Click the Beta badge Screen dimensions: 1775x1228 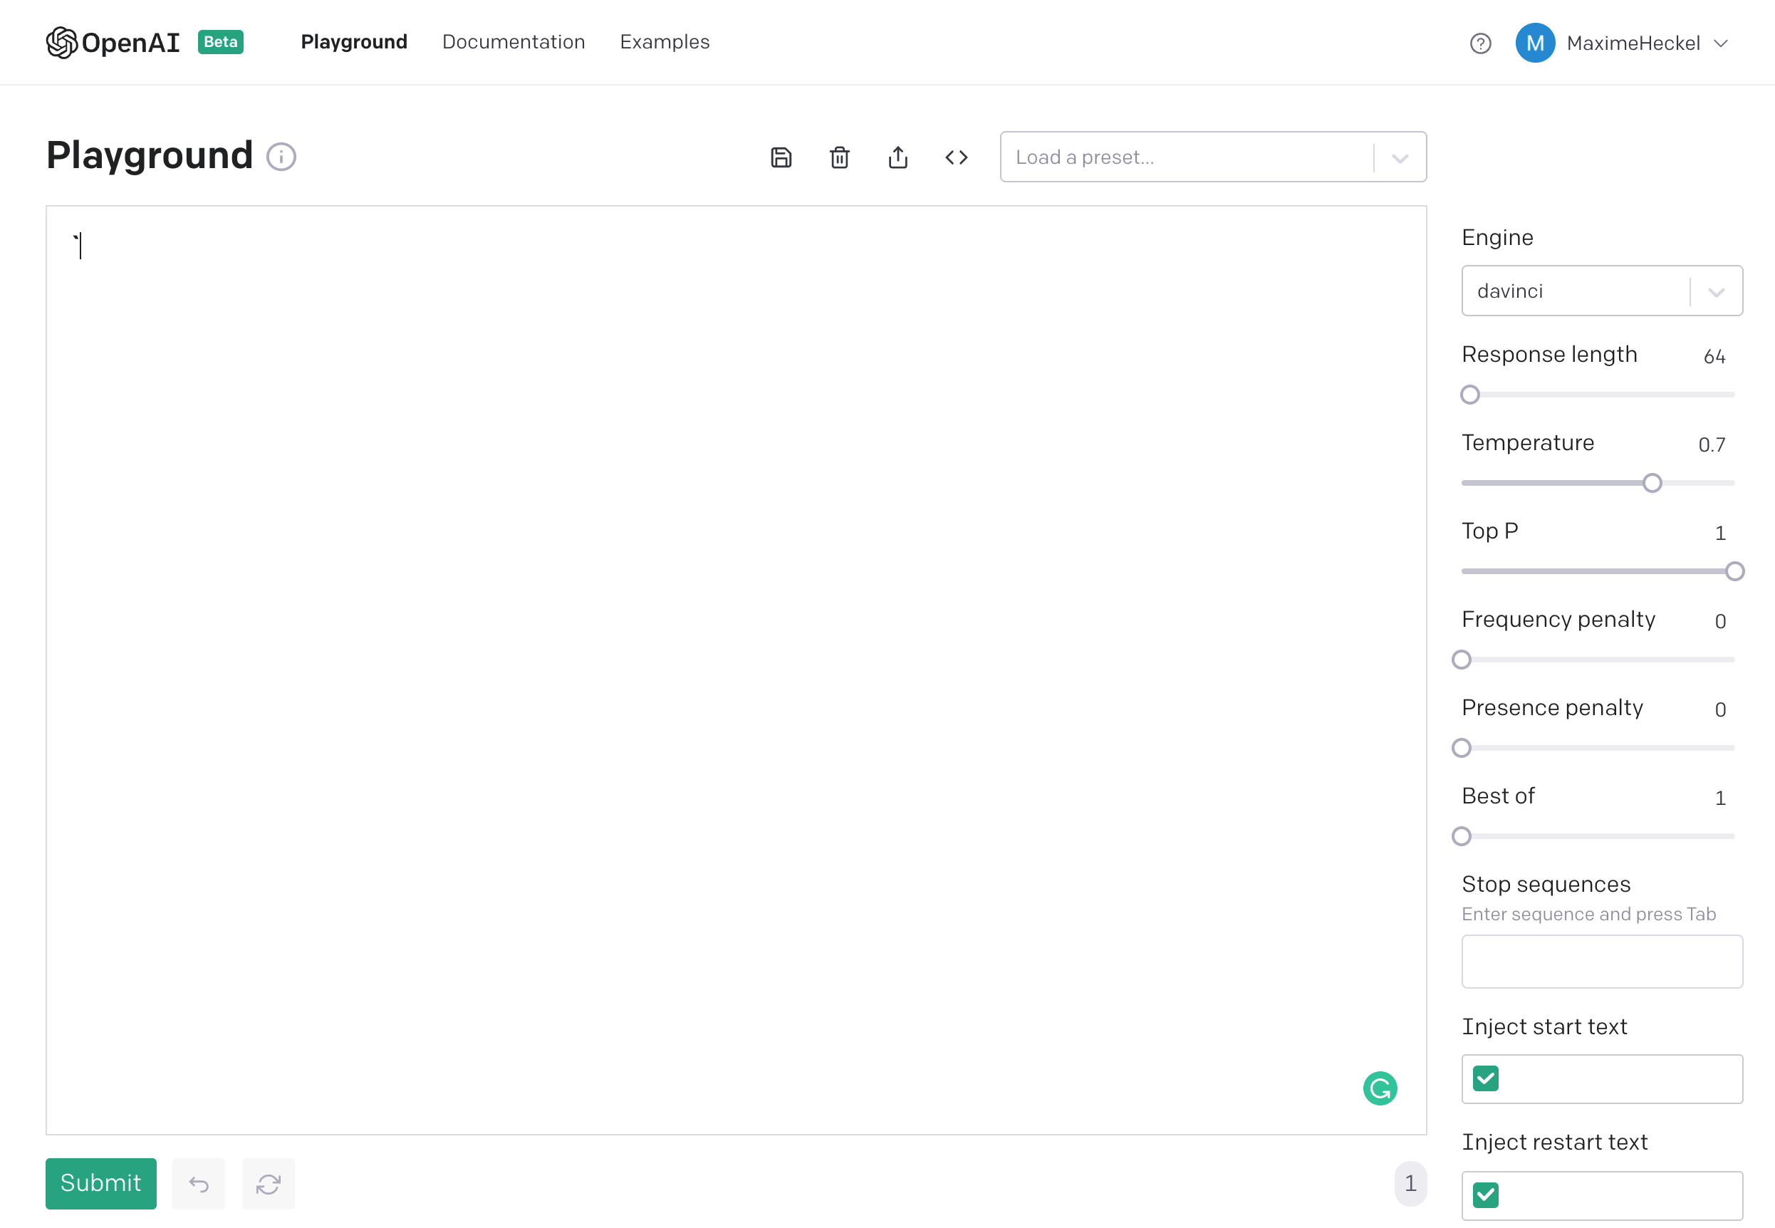point(221,41)
